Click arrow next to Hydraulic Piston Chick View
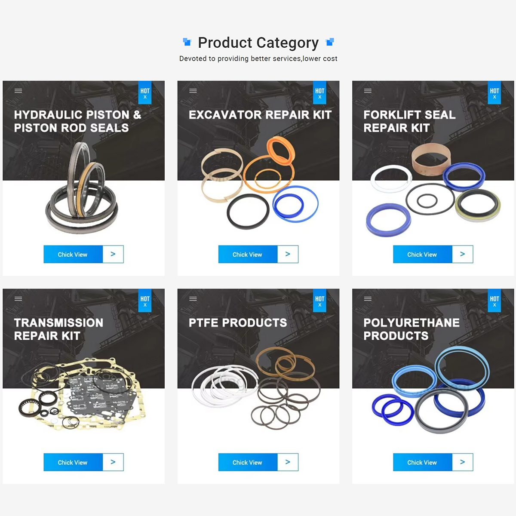This screenshot has height=516, width=516. [113, 254]
